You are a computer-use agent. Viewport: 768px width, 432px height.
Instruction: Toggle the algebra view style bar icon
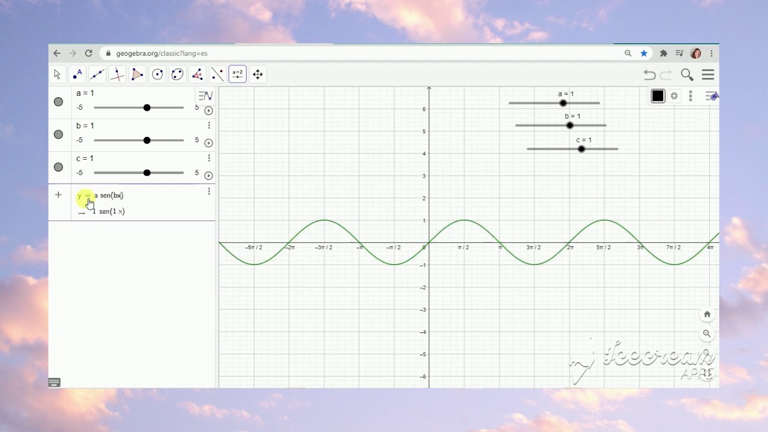(x=205, y=96)
